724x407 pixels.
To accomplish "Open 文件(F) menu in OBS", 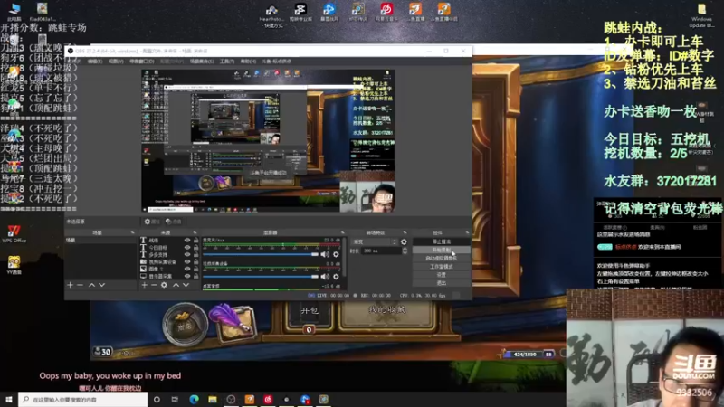I will pos(74,62).
